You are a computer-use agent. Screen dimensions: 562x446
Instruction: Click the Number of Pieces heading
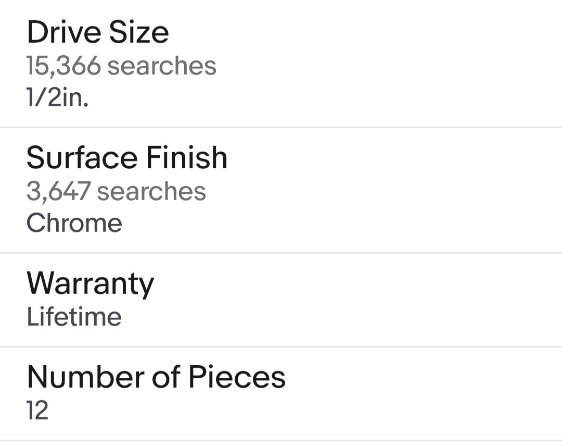156,377
